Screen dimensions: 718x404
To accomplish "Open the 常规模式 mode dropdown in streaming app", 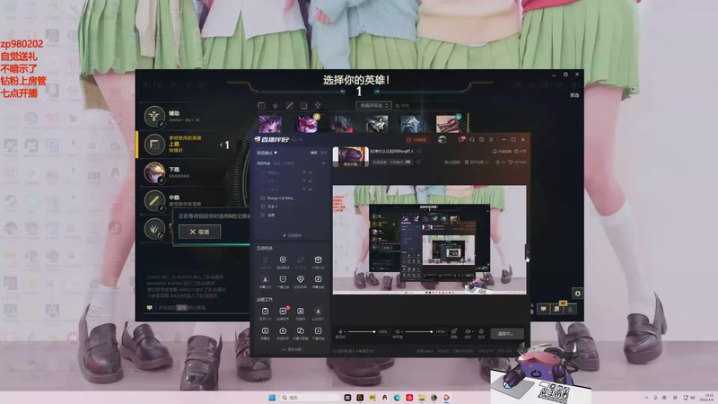I will [267, 153].
